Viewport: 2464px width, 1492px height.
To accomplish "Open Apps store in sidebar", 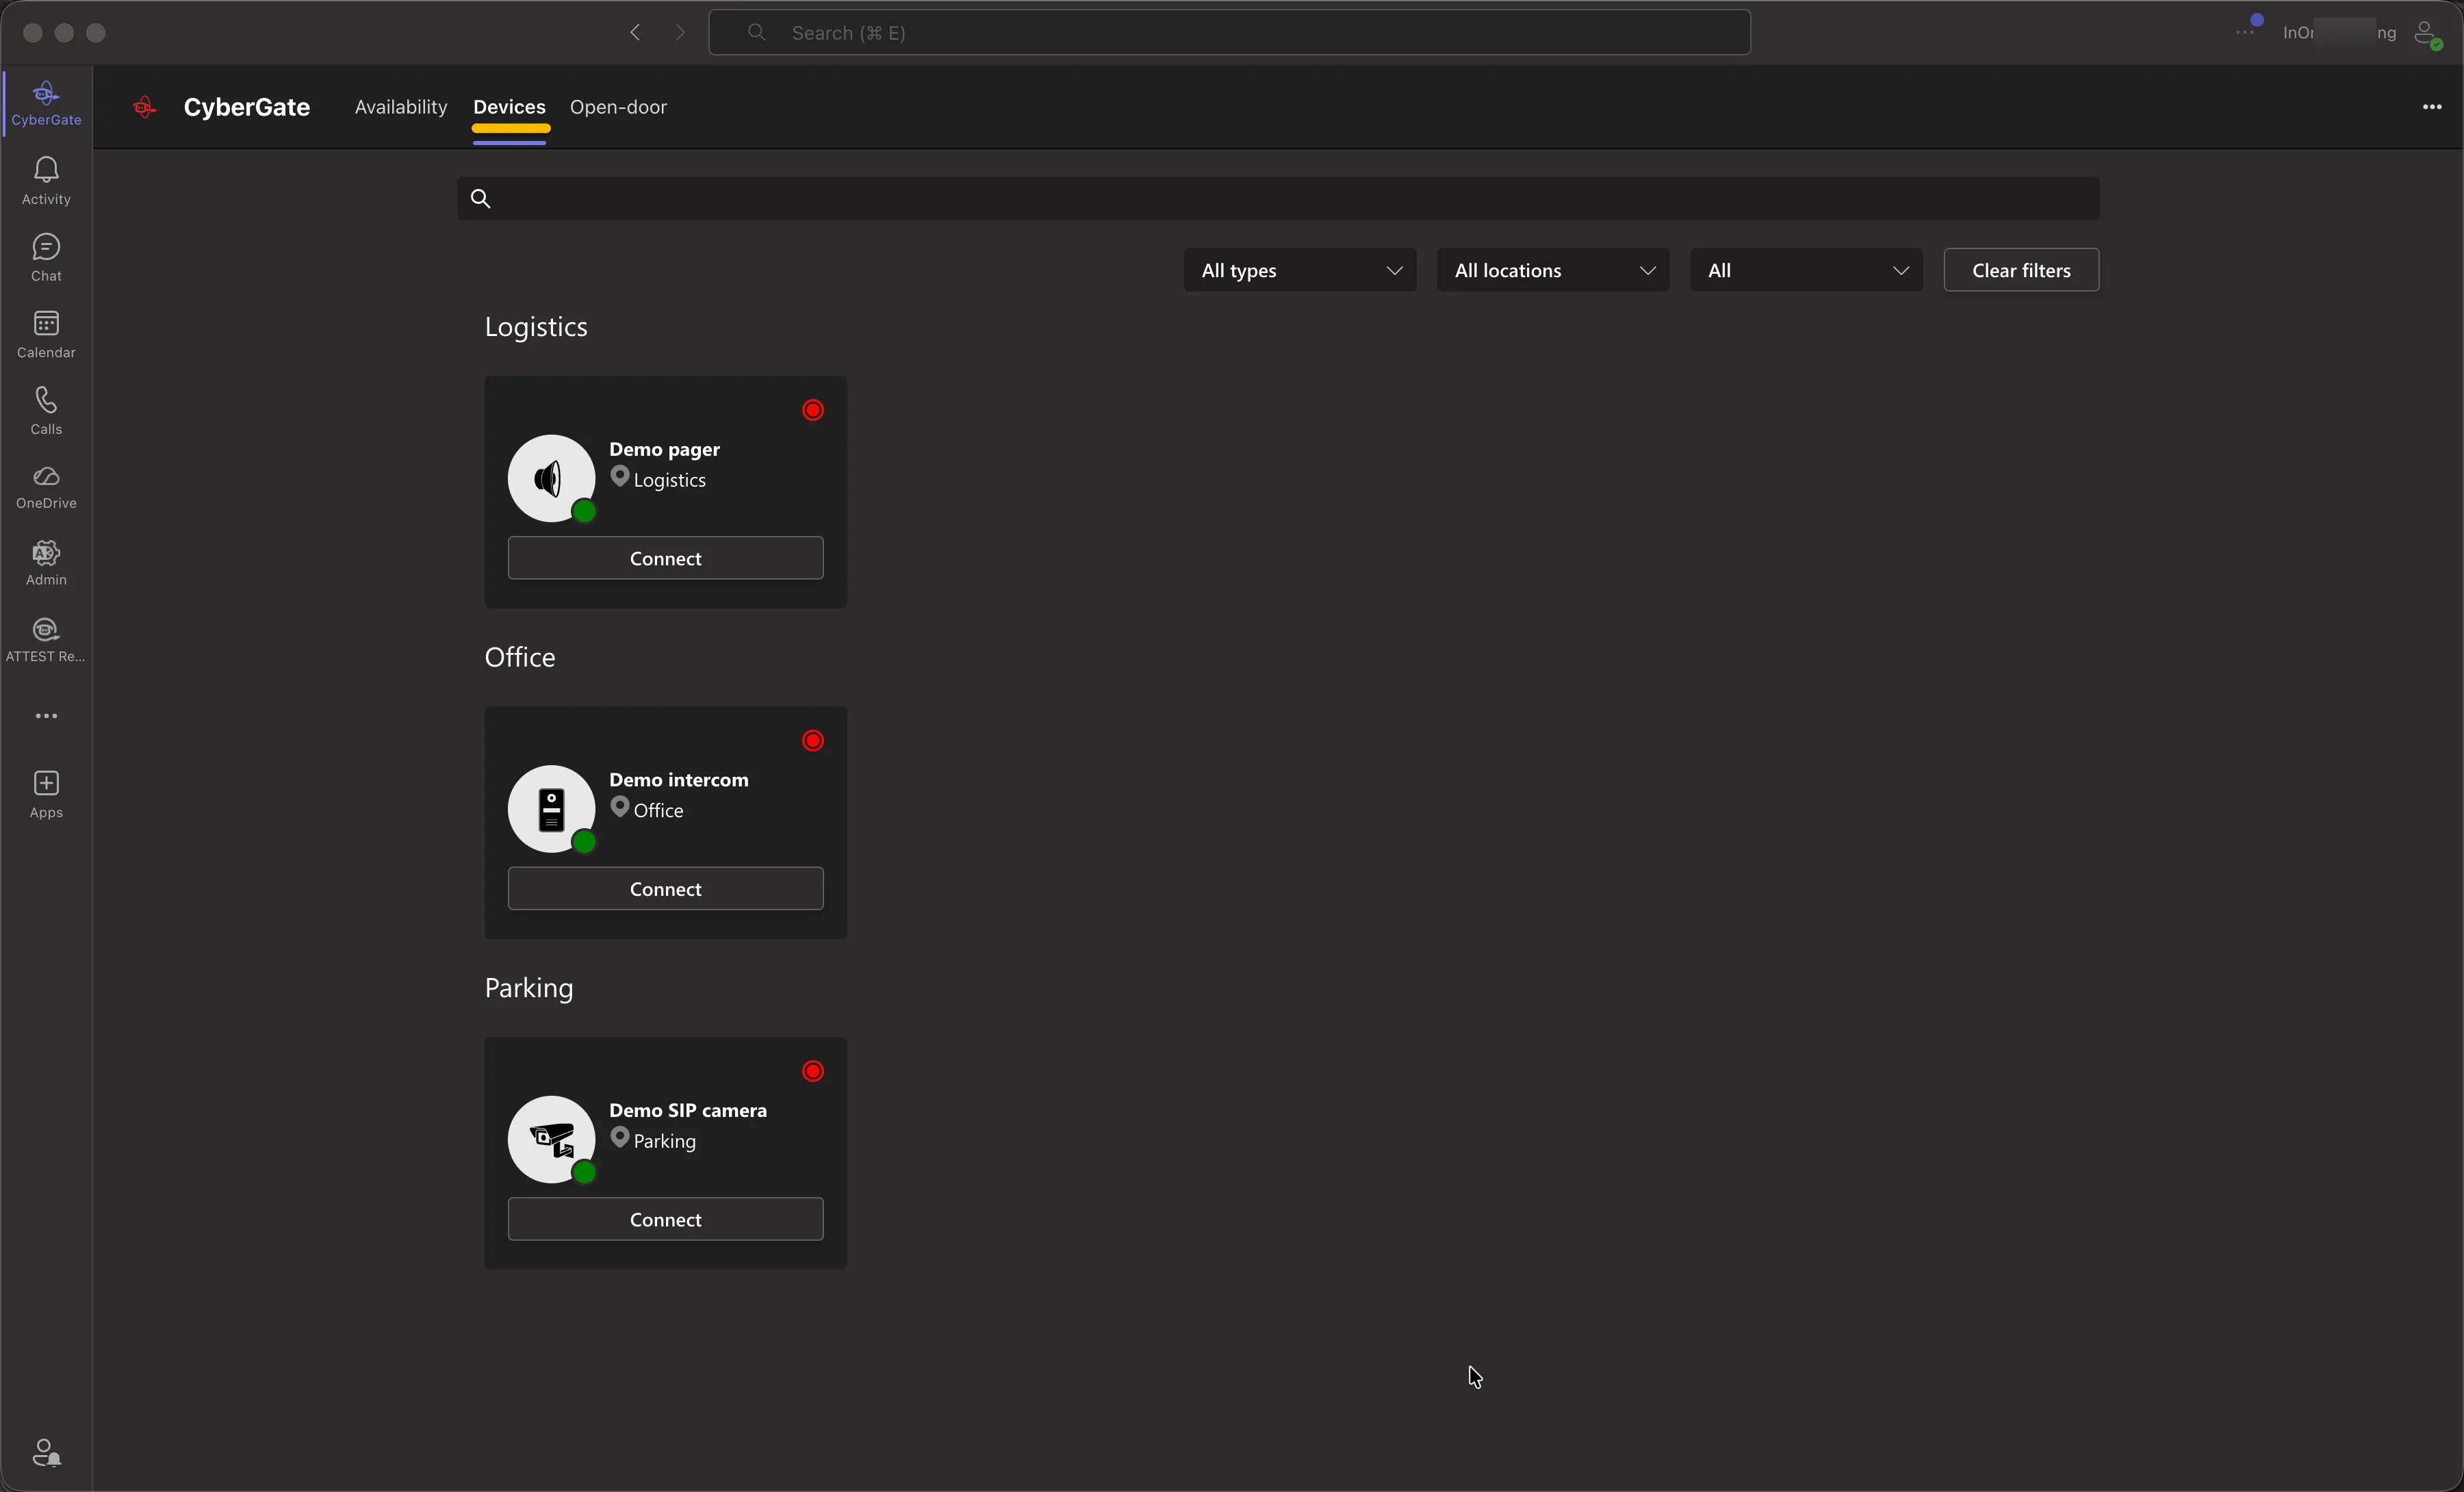I will click(46, 795).
